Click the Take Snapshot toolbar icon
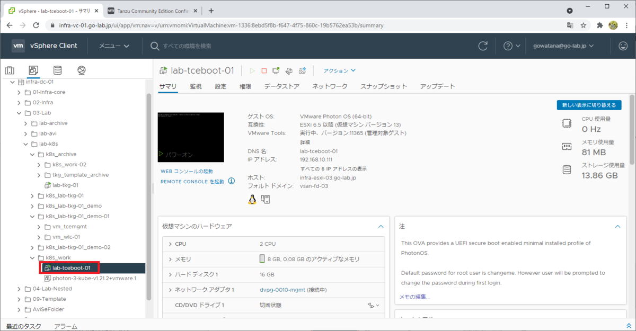 tap(302, 70)
